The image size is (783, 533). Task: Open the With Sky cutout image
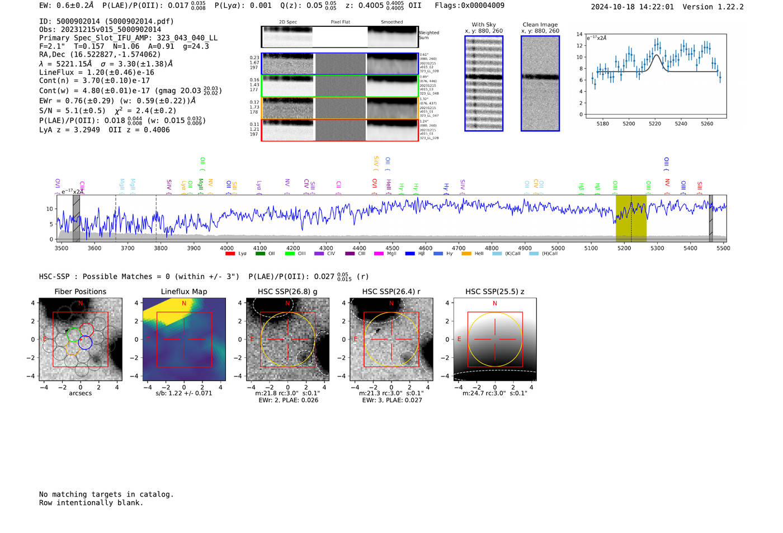pos(484,83)
